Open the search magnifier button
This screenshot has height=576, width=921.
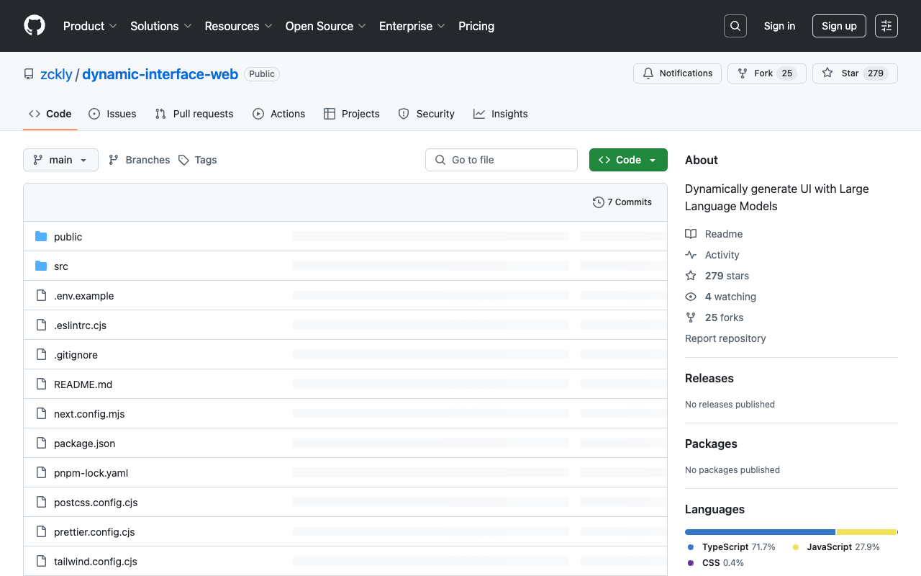click(735, 26)
